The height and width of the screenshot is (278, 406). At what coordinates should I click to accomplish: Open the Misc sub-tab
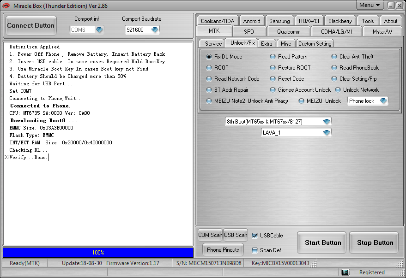point(286,44)
